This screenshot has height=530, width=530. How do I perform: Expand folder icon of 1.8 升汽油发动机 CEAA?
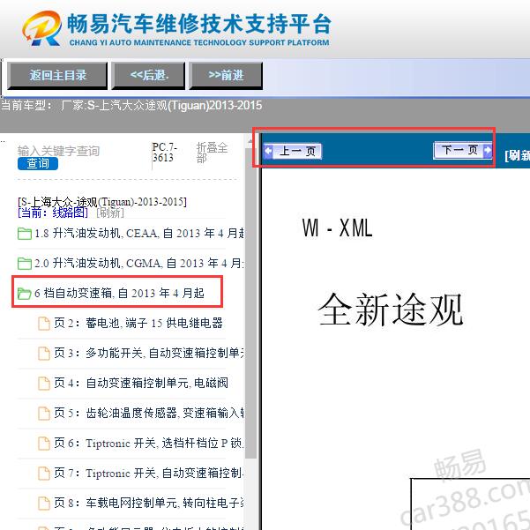coord(25,234)
